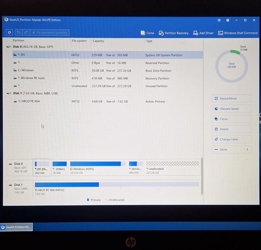261x250 pixels.
Task: Expand the More options submenu
Action: click(231, 150)
